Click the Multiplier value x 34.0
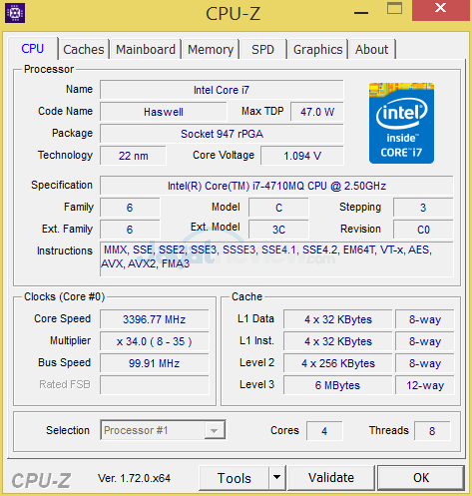Screen dimensions: 472x496 155,341
